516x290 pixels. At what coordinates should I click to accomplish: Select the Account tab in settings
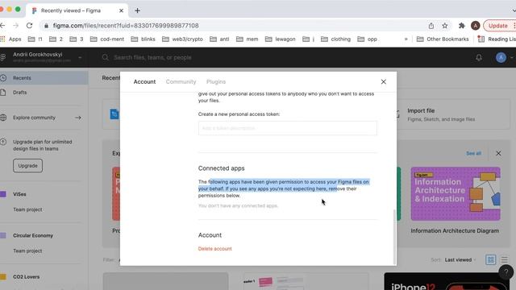click(x=144, y=81)
